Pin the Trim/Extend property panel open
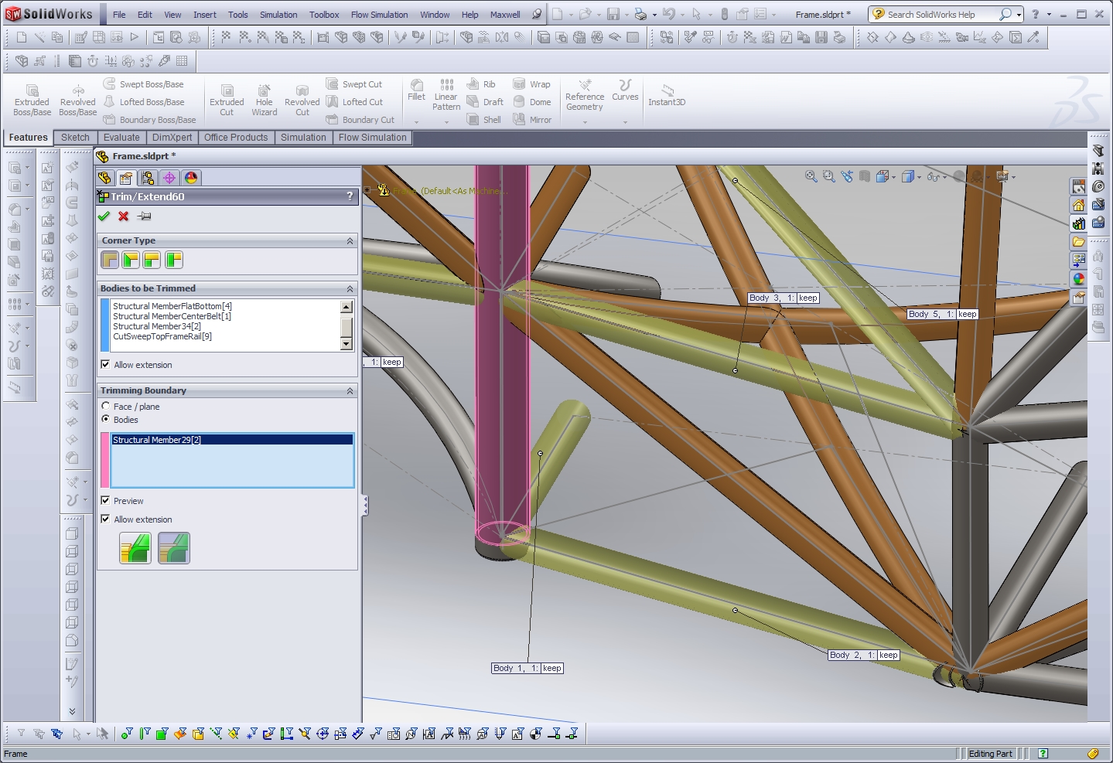 [144, 216]
